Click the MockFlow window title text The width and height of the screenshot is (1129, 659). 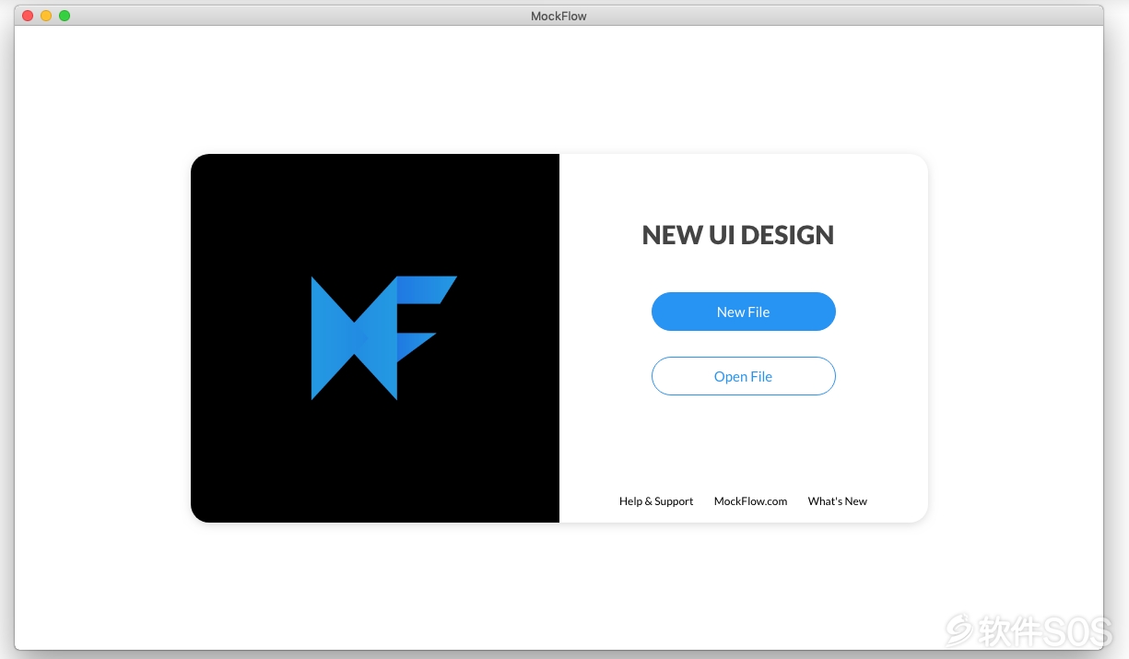[559, 16]
